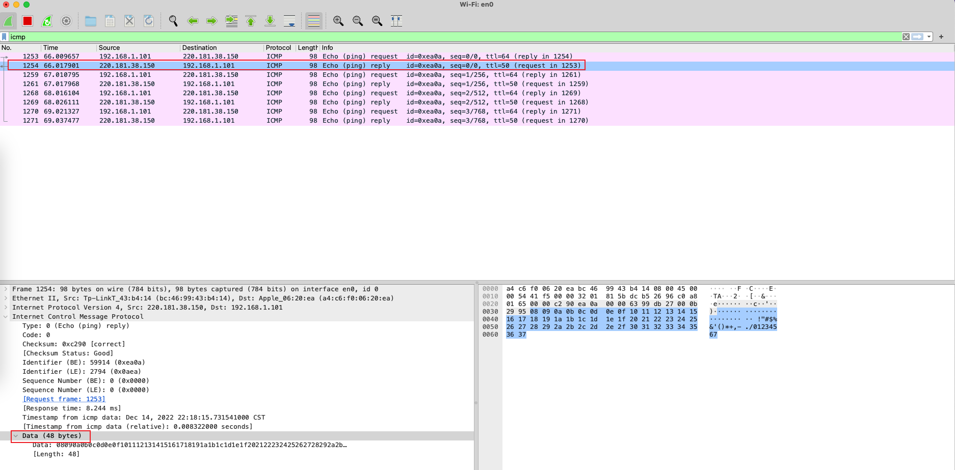The width and height of the screenshot is (955, 470).
Task: Reload this capture file
Action: point(149,21)
